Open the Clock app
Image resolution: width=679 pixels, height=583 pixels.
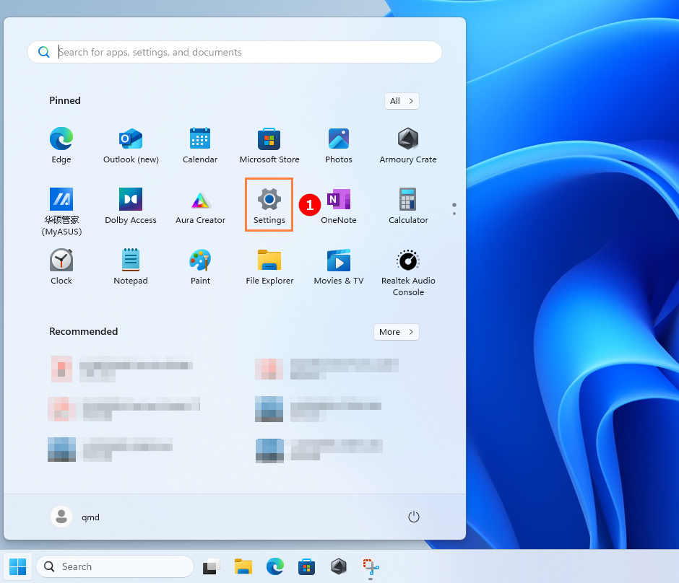(x=61, y=267)
